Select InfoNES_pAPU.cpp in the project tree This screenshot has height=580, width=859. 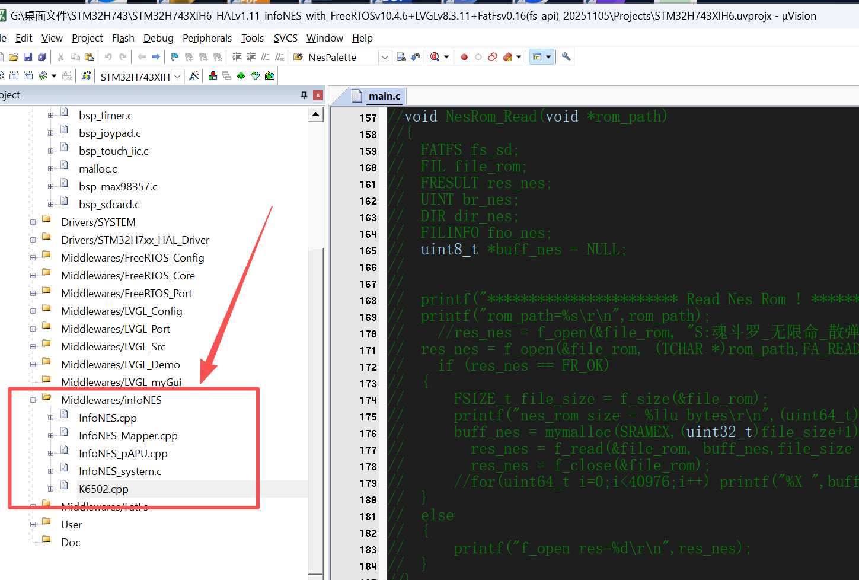pos(123,454)
